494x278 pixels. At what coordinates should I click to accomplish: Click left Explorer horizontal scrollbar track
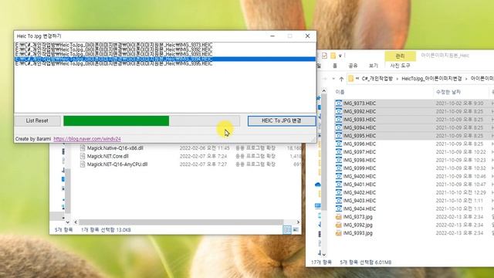pos(181,222)
